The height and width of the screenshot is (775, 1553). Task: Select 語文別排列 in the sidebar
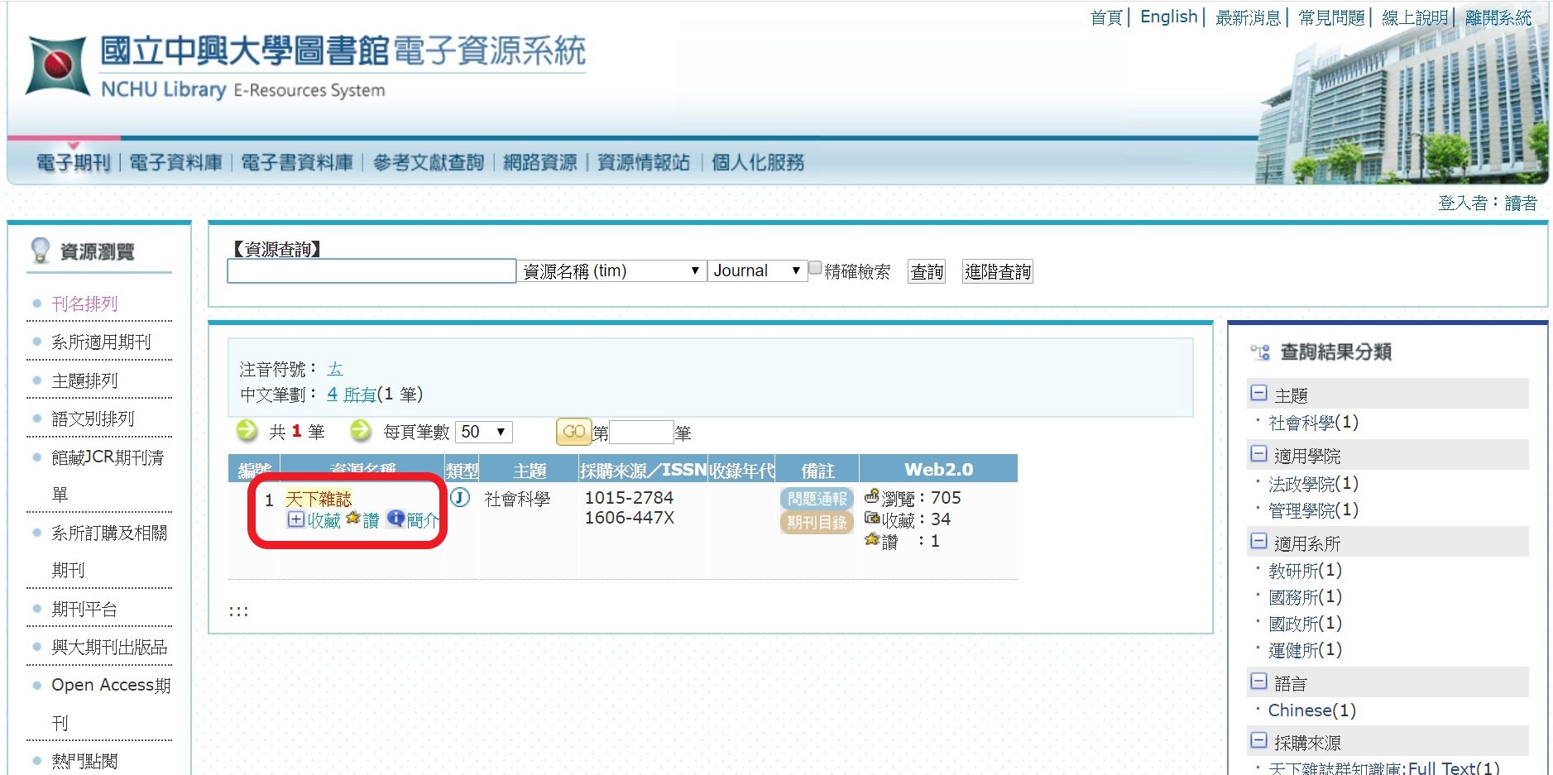coord(93,419)
